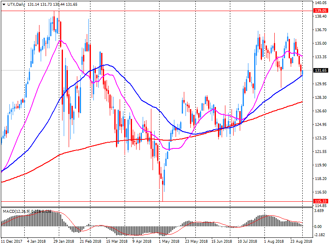Select the current price label 131.65
This screenshot has height=246, width=329.
321,70
